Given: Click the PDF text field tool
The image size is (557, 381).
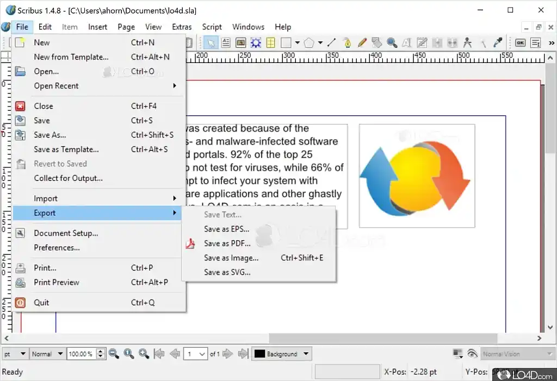Looking at the screenshot, I should [x=535, y=43].
